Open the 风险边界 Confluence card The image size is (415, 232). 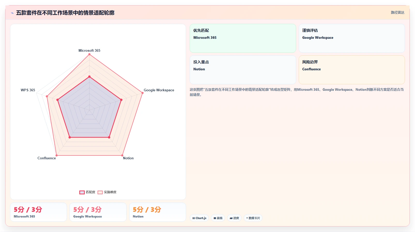coord(352,70)
